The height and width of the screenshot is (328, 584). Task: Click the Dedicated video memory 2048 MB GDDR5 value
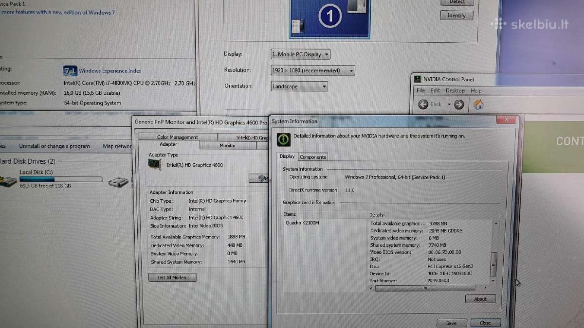(x=446, y=231)
